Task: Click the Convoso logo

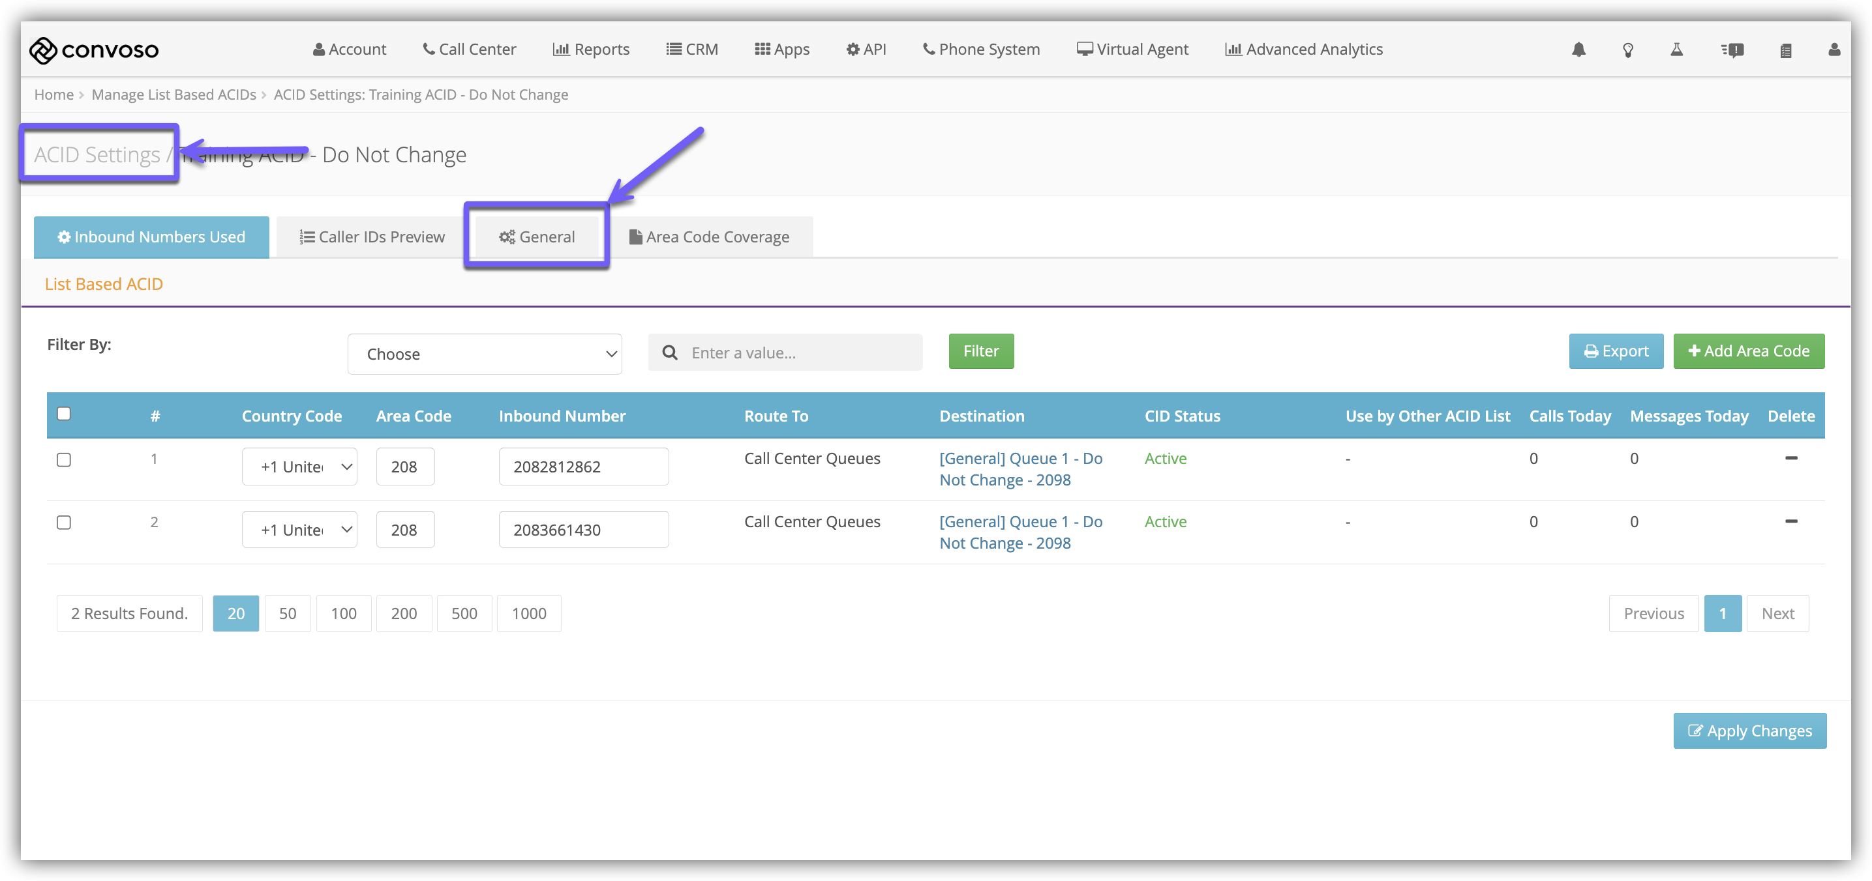Action: [94, 50]
